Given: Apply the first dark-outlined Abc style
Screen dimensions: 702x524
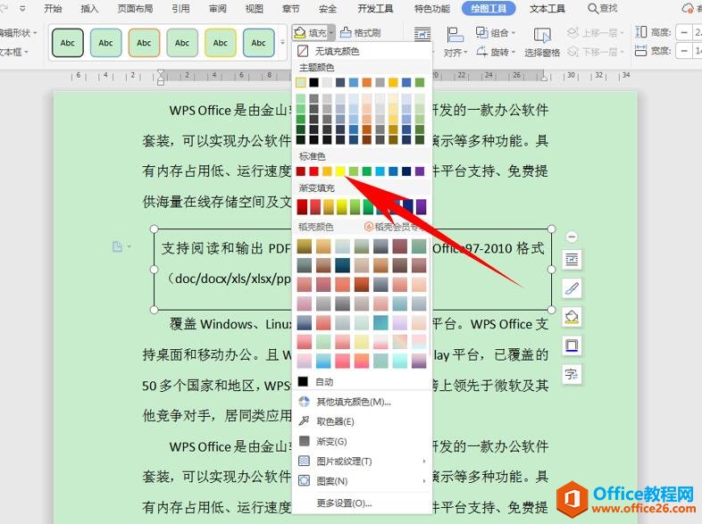Looking at the screenshot, I should [68, 43].
